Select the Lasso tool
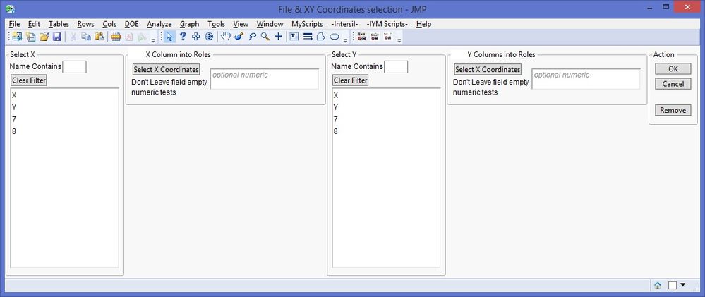This screenshot has height=297, width=705. (x=252, y=37)
